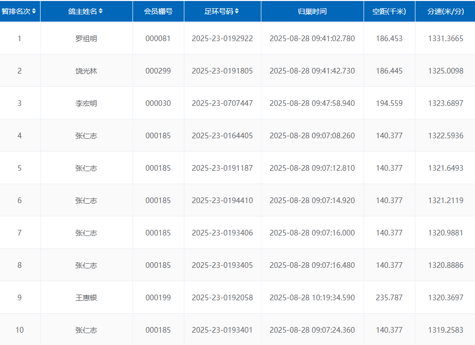Image resolution: width=475 pixels, height=345 pixels.
Task: Select ring number 2025-23-0193401
Action: click(x=222, y=330)
